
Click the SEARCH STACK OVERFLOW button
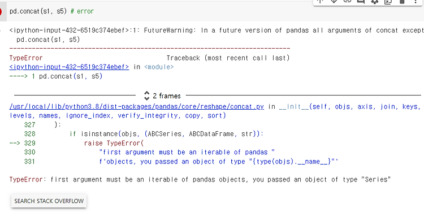[x=49, y=201]
